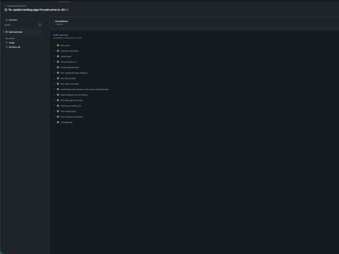339x254 pixels.
Task: Click success check icon for Post Set up Node.js
Action: (x=58, y=106)
